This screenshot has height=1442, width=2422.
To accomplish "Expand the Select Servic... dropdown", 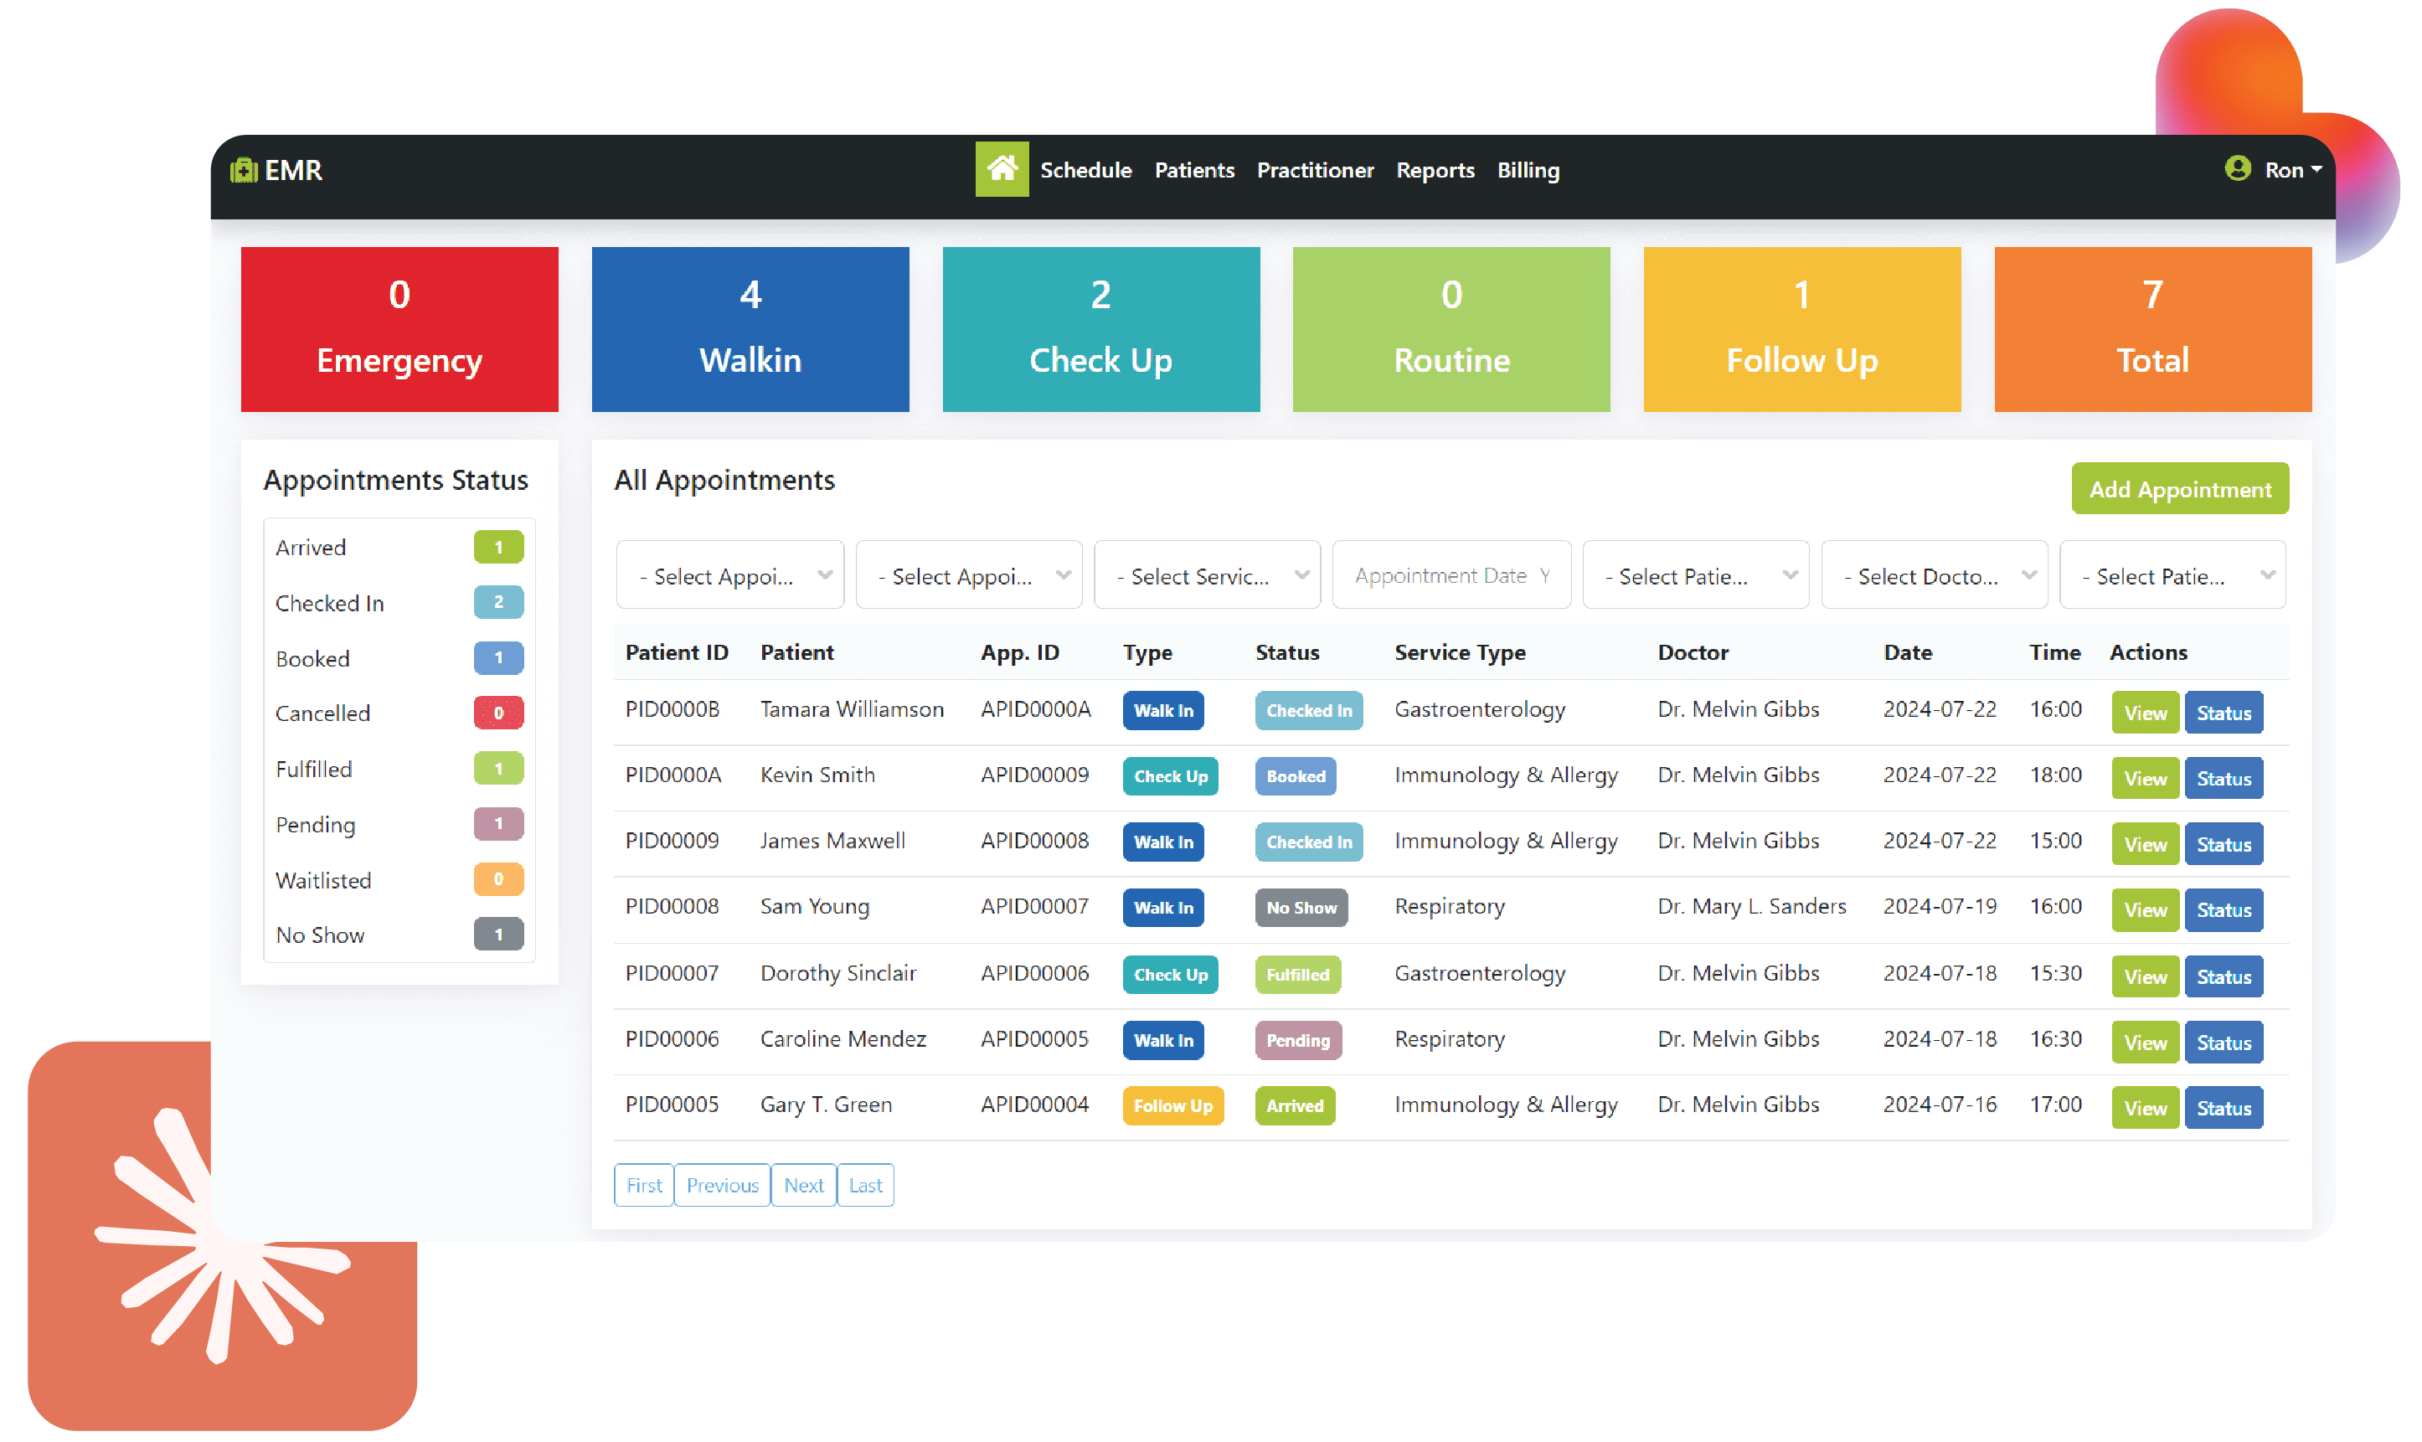I will (1206, 575).
